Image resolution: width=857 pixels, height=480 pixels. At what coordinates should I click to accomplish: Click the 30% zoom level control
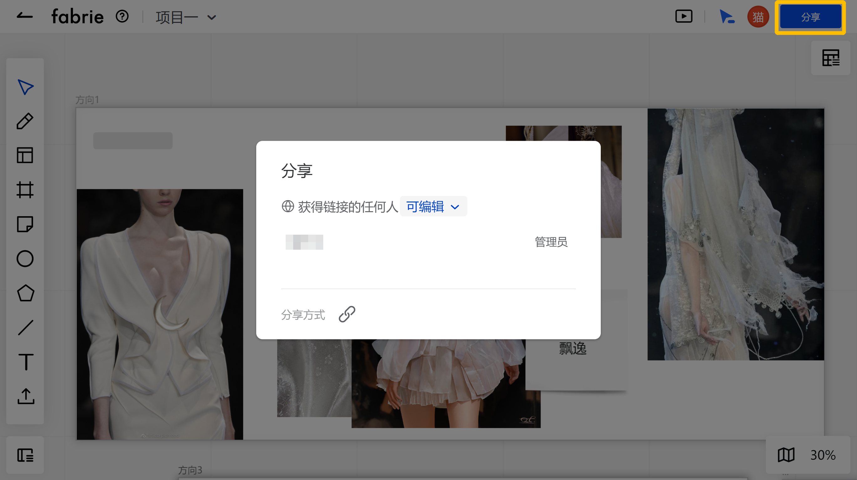823,455
